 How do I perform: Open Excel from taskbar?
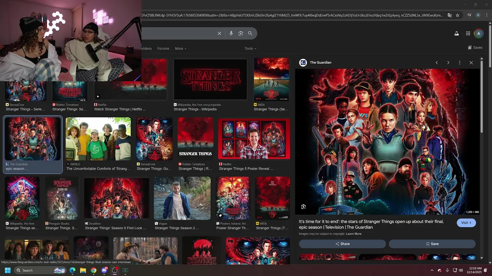[125, 270]
